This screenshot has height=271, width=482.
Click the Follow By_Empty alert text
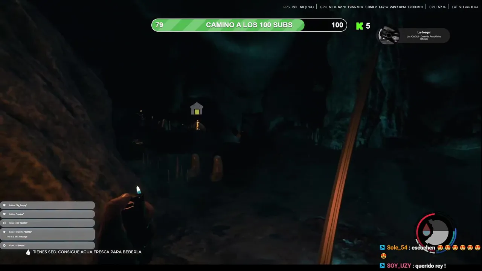coord(18,206)
